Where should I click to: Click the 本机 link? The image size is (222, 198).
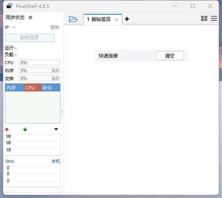56,161
